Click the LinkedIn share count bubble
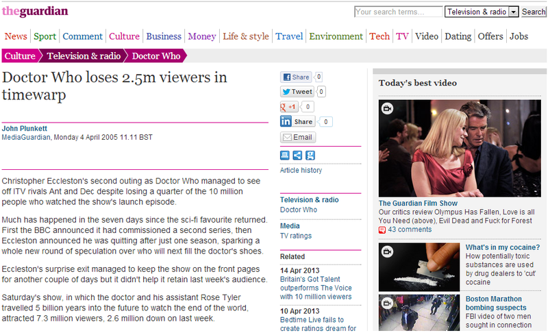This screenshot has width=548, height=335. (325, 122)
